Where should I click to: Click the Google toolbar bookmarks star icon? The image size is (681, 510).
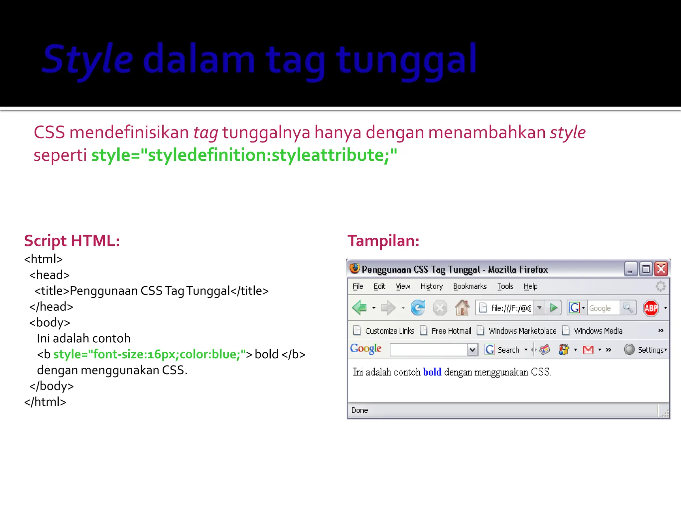[x=564, y=350]
